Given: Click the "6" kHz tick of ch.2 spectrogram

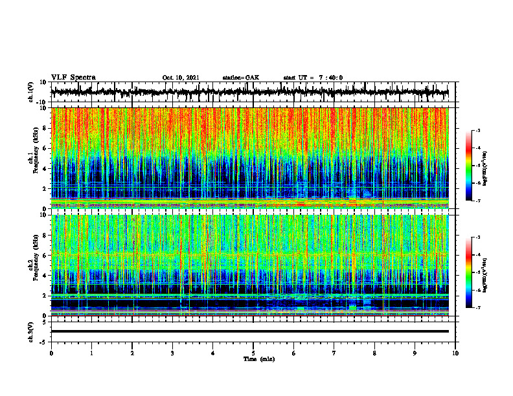Looking at the screenshot, I should point(45,256).
